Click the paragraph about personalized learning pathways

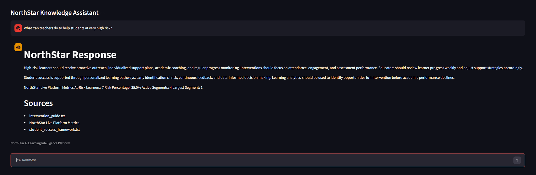tap(239, 78)
